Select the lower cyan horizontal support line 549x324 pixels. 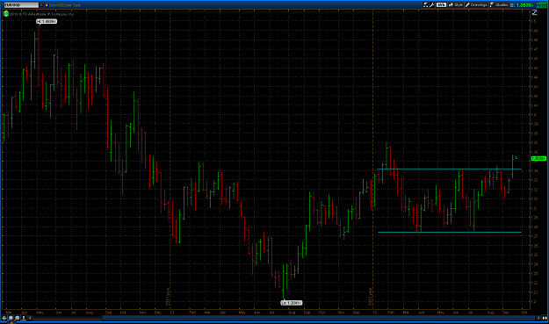450,233
